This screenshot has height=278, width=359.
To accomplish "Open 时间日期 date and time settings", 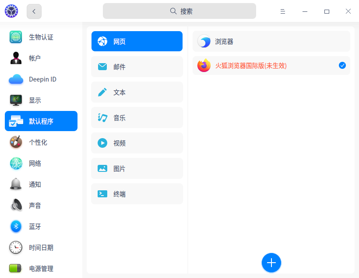I will tap(41, 247).
